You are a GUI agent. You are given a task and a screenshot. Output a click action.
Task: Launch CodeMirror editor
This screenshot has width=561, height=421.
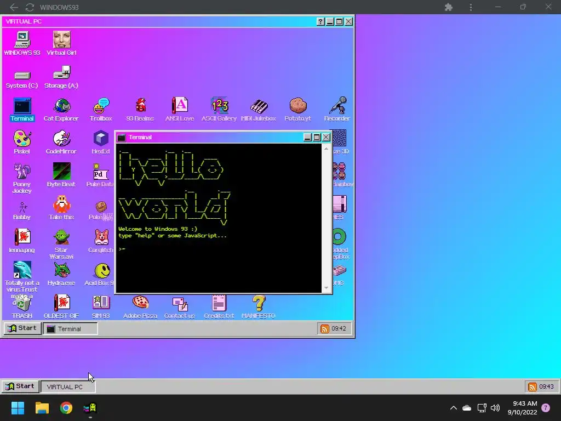pos(61,143)
